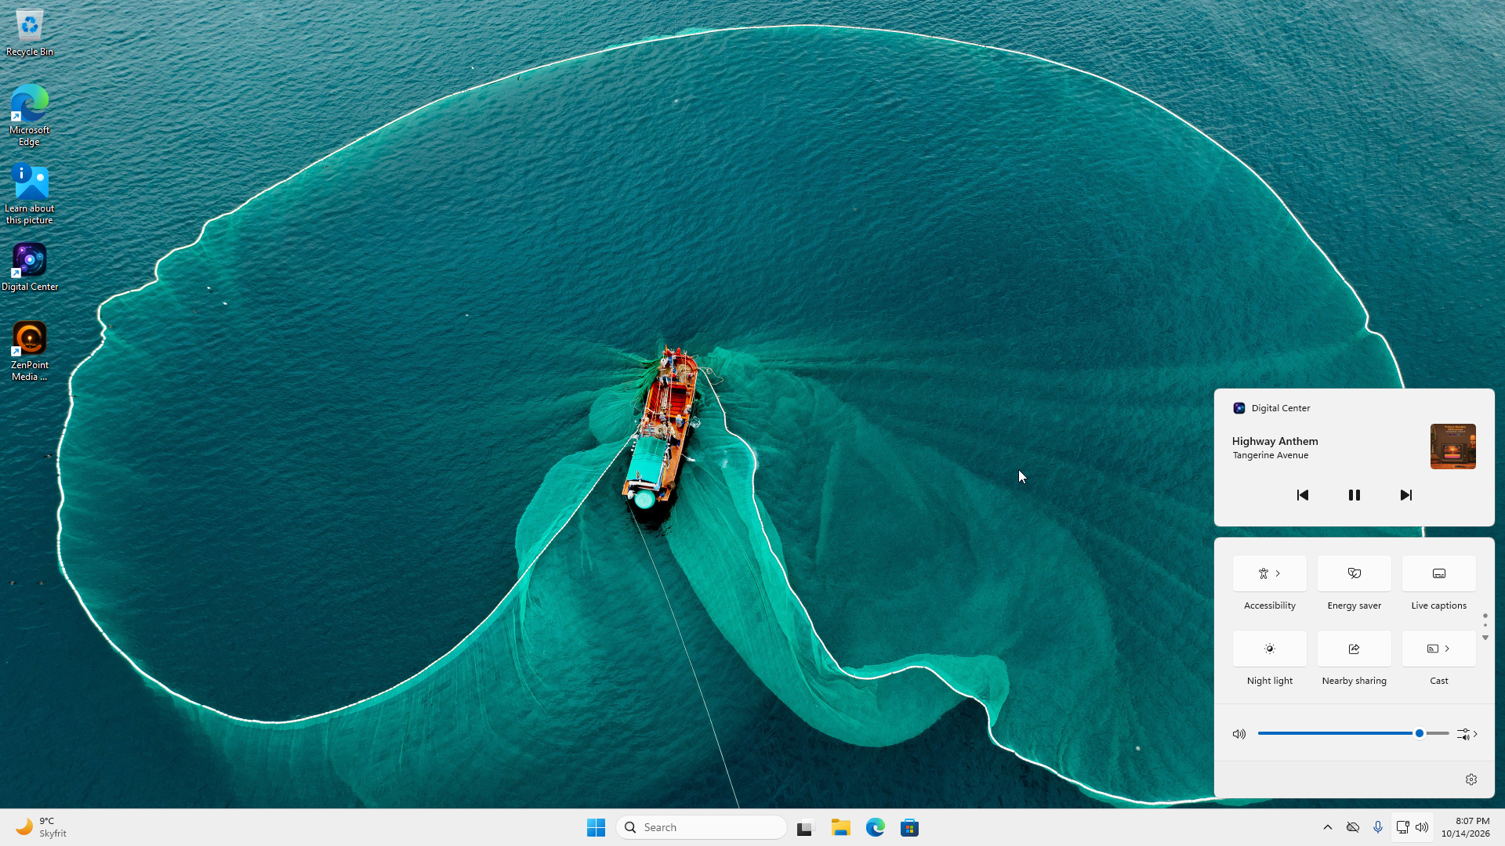Open File Explorer from the taskbar
The width and height of the screenshot is (1505, 846).
tap(841, 827)
